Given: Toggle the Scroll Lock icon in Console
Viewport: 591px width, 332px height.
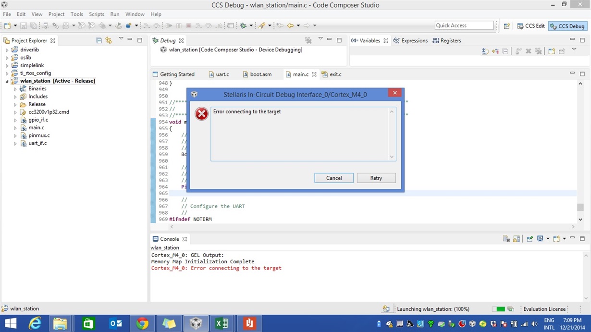Looking at the screenshot, I should coord(517,239).
